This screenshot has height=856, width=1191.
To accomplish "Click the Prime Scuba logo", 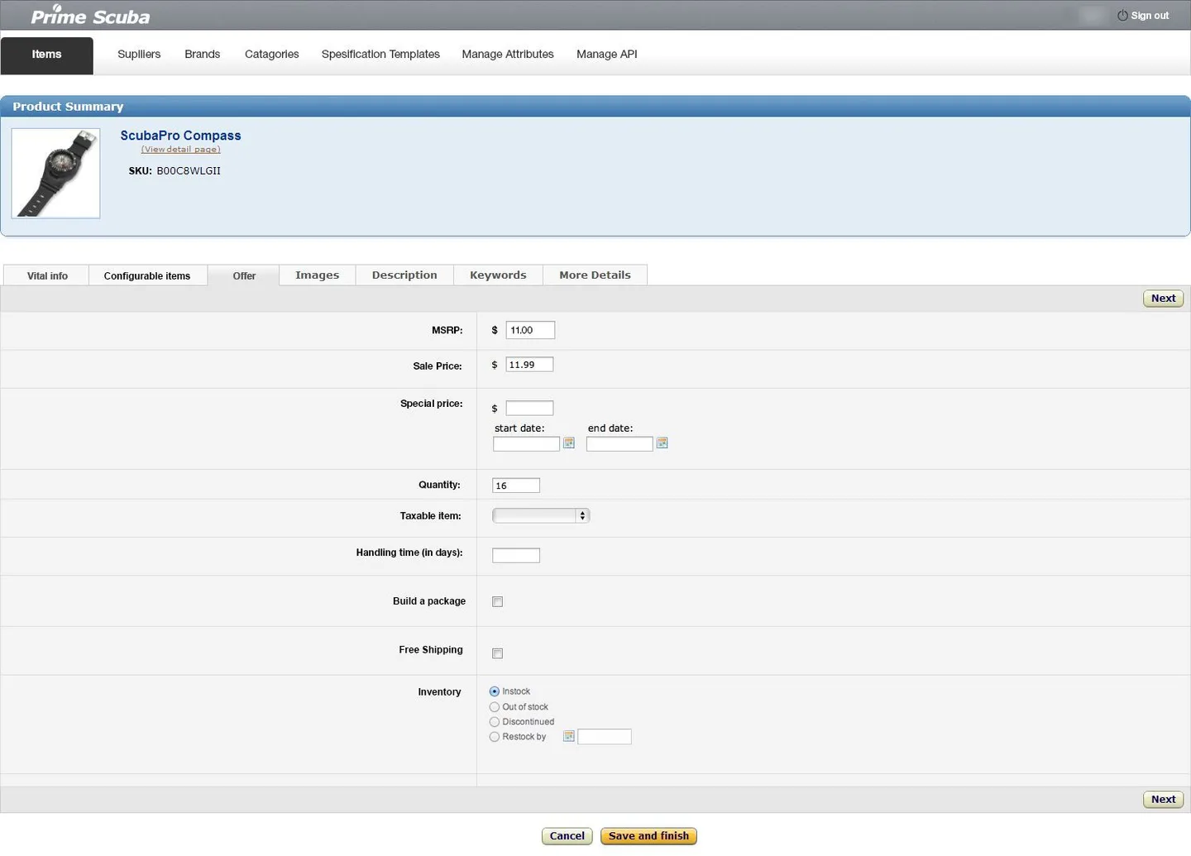I will coord(90,16).
